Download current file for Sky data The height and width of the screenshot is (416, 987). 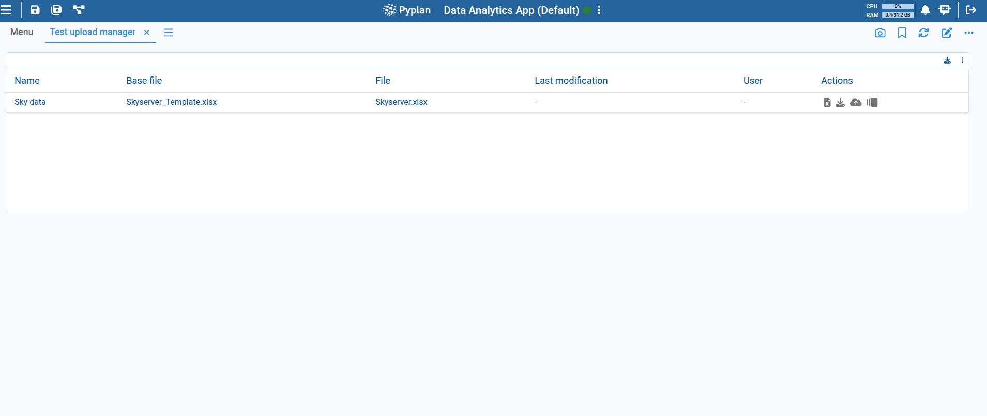840,102
